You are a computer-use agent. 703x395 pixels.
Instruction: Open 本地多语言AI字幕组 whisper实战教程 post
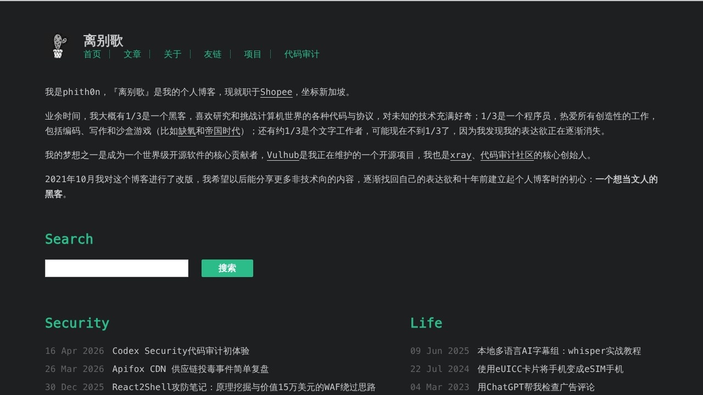(x=559, y=351)
